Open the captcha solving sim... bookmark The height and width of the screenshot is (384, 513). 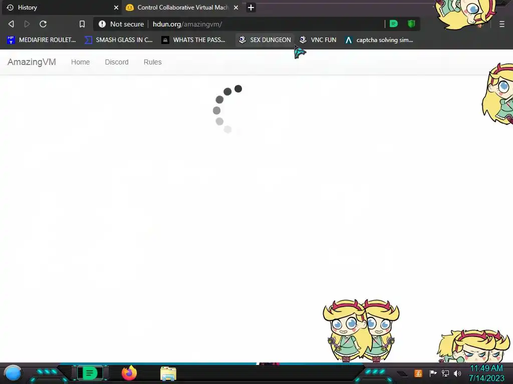click(x=379, y=40)
